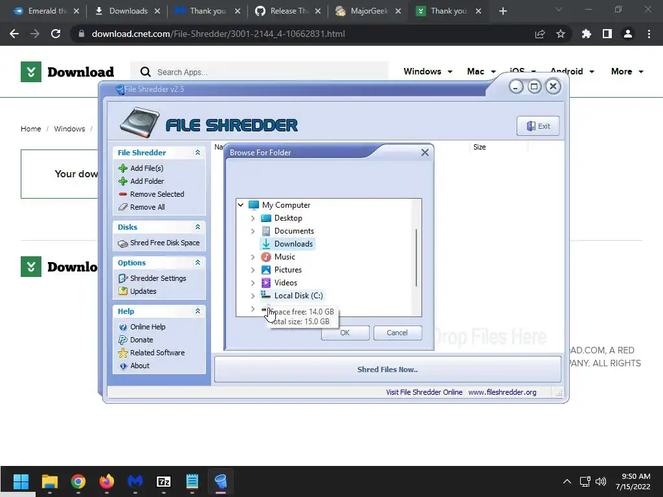Open the Windows dropdown menu on CNET
This screenshot has width=663, height=497.
pos(428,71)
